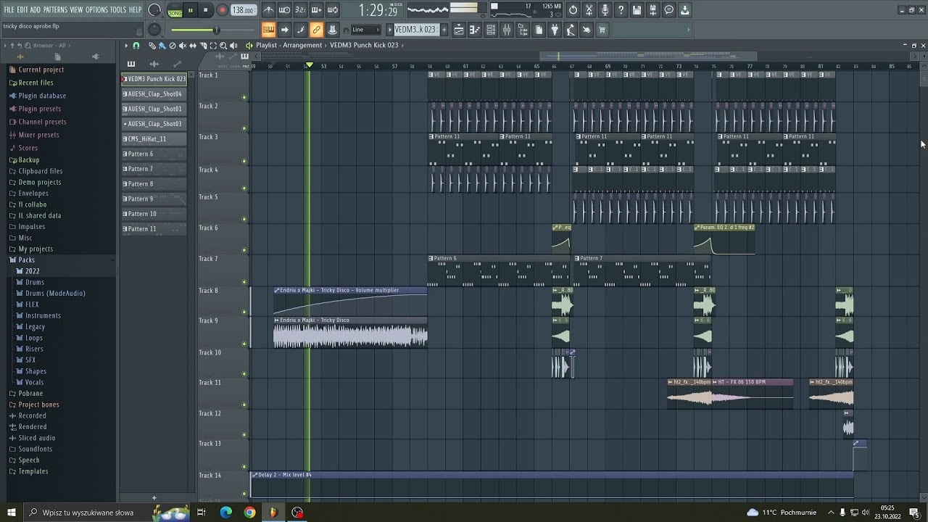Image resolution: width=928 pixels, height=522 pixels.
Task: Open the help question mark icon
Action: (x=621, y=10)
